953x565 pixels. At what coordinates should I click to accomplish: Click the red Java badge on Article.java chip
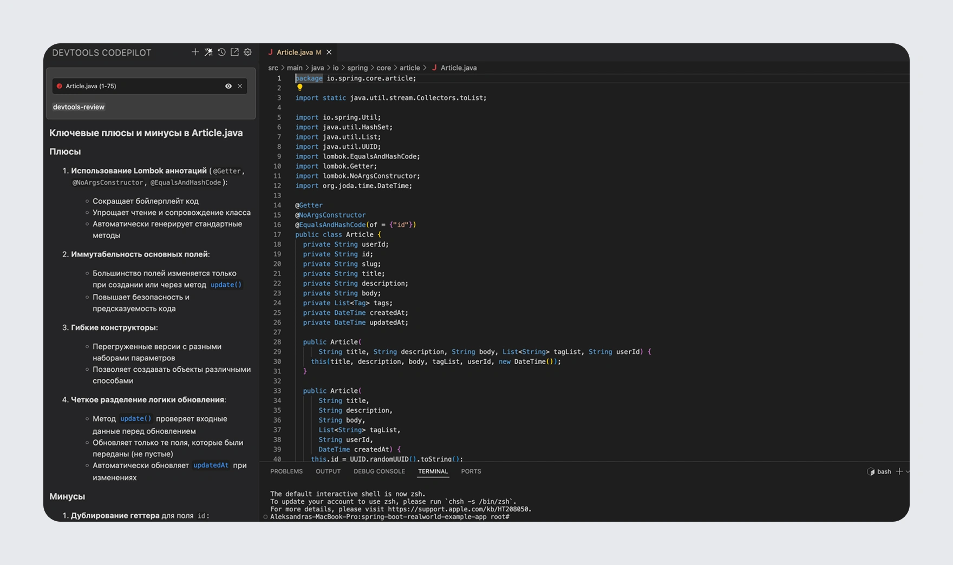click(60, 86)
